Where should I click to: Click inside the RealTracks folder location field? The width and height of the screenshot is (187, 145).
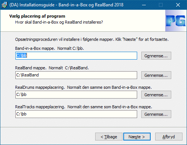click(76, 114)
